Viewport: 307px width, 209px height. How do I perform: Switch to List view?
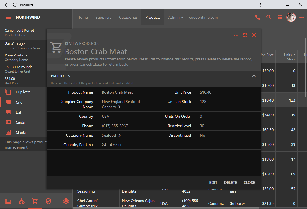pos(18,112)
